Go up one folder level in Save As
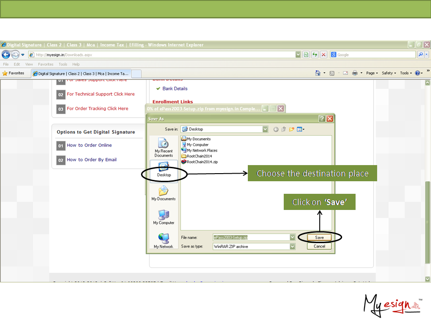 (x=284, y=129)
